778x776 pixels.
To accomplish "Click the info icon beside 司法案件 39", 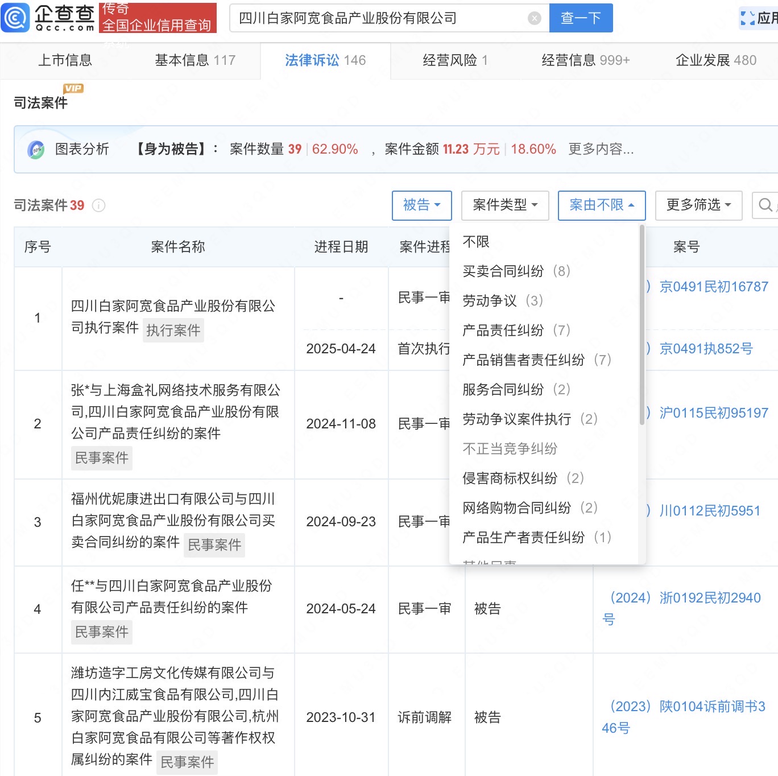I will (98, 205).
